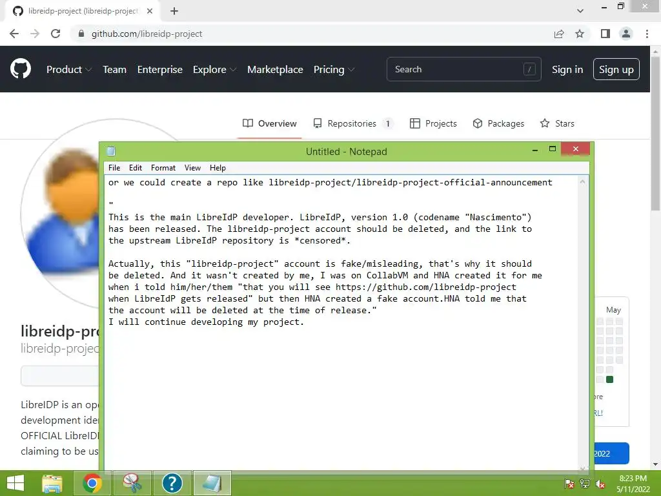Open a new Chrome tab
The image size is (661, 496).
[x=174, y=11]
